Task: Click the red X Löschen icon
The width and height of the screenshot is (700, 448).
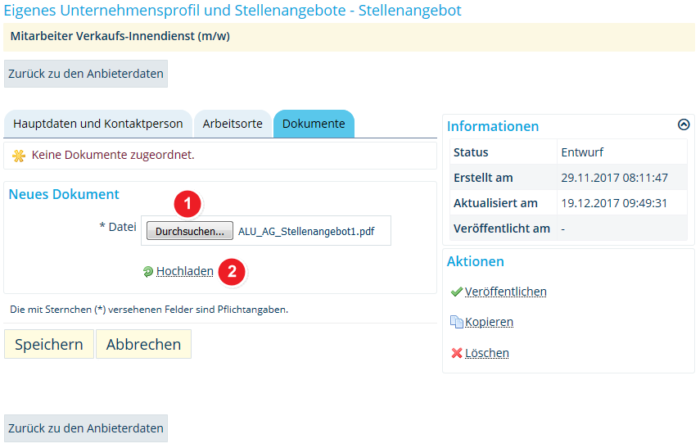Action: tap(456, 353)
